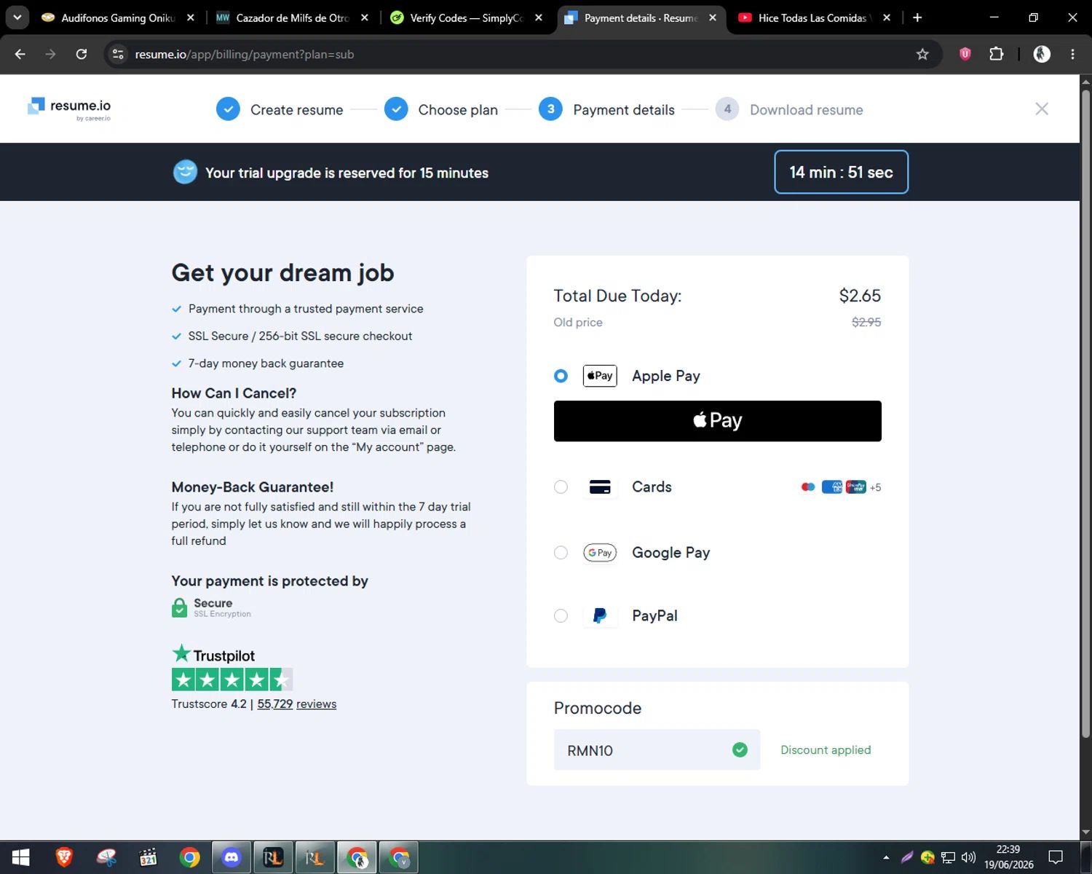1092x874 pixels.
Task: Close the Verify Codes tab
Action: pos(539,17)
